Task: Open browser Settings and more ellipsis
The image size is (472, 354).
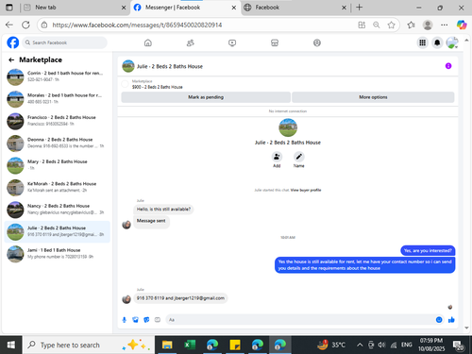Action: 445,25
